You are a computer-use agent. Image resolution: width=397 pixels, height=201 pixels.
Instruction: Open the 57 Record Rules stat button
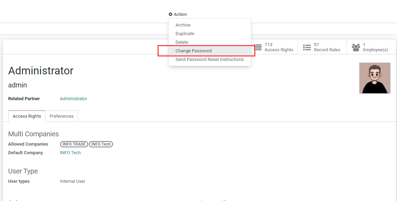click(322, 47)
